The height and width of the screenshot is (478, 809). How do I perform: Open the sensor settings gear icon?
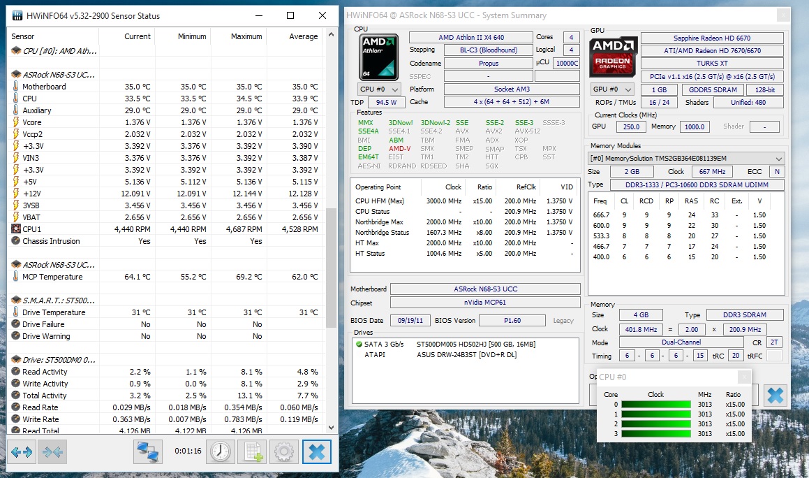(x=284, y=452)
